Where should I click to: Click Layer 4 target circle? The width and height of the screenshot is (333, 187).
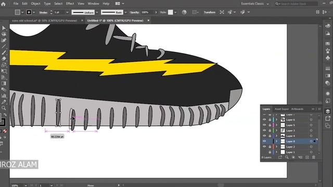pos(311,136)
